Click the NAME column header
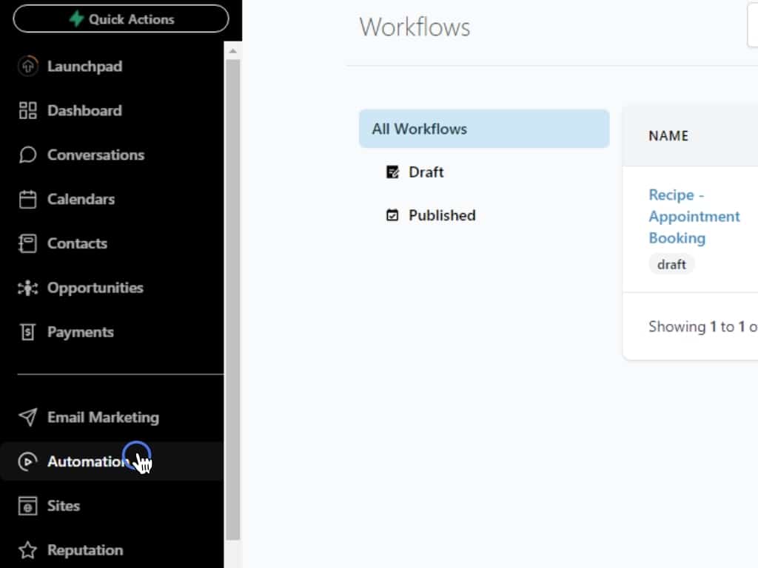The image size is (758, 568). (x=668, y=136)
